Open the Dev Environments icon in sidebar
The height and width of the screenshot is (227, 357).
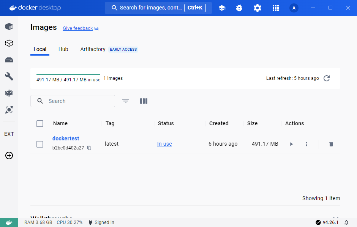click(9, 93)
